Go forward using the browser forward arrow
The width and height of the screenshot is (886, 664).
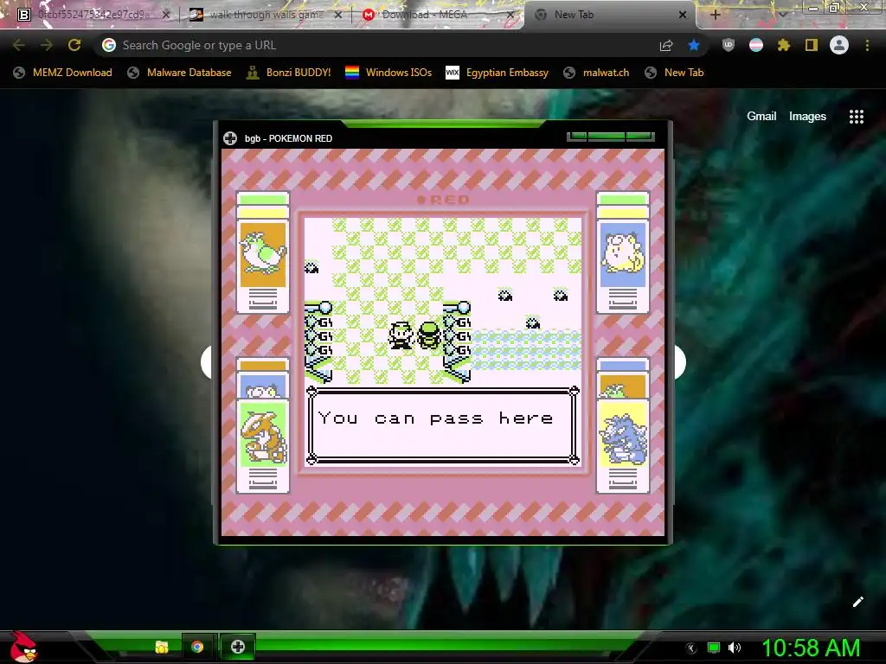tap(47, 45)
